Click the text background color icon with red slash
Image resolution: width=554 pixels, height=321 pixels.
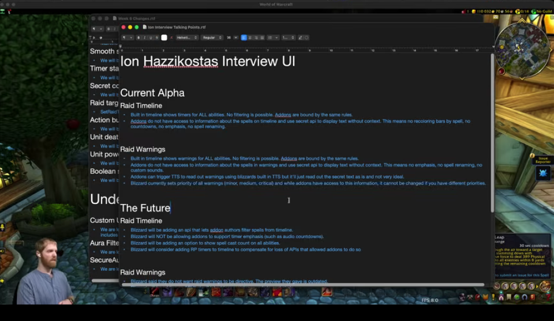(x=172, y=37)
